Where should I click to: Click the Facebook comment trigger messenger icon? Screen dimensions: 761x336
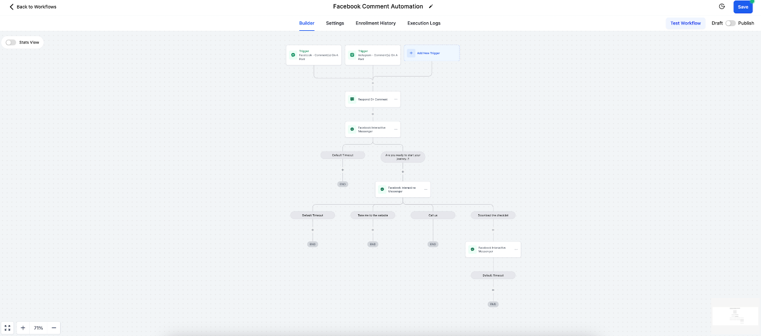point(293,55)
